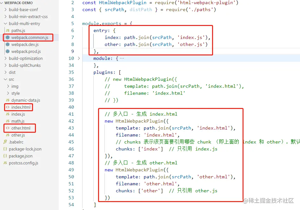Click the webpack icon beside webpack.prod.js

8,51
